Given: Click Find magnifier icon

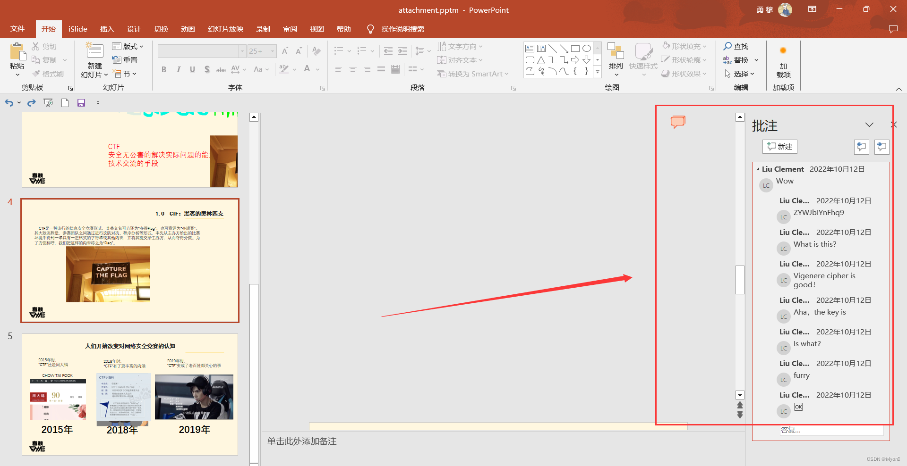Looking at the screenshot, I should (x=727, y=46).
